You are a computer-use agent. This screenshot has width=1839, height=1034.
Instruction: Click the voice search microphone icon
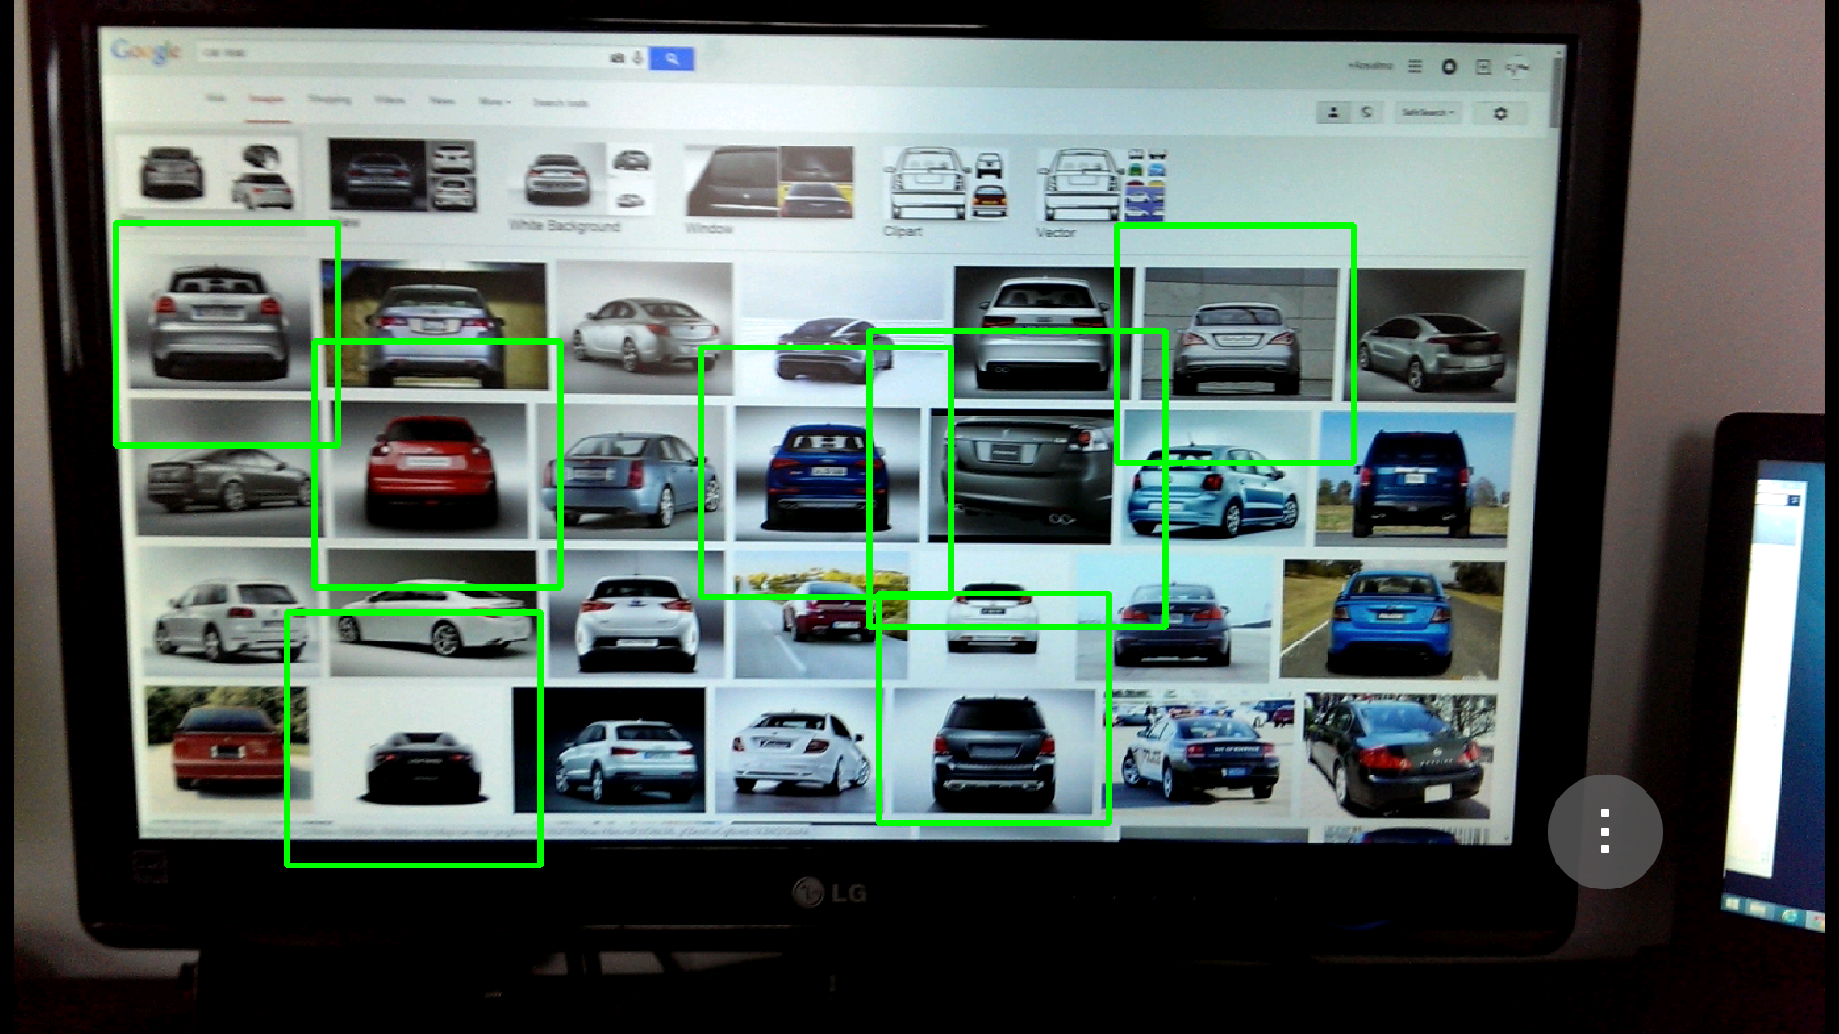(637, 58)
